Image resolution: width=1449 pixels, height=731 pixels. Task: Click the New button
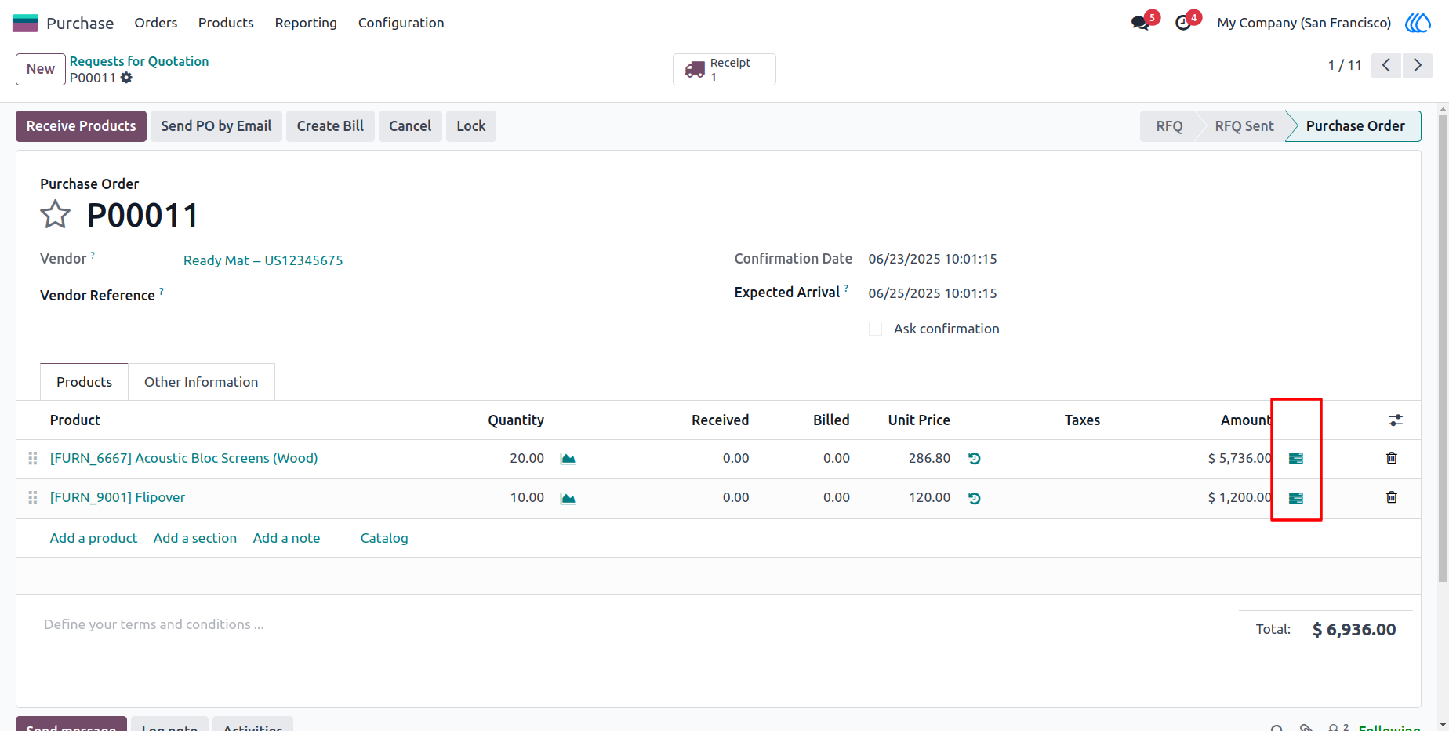41,69
